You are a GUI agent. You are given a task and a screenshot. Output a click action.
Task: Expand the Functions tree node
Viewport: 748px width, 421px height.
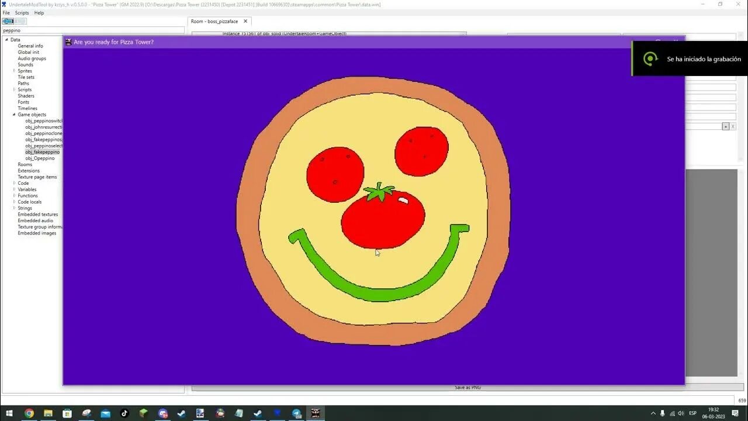tap(15, 196)
